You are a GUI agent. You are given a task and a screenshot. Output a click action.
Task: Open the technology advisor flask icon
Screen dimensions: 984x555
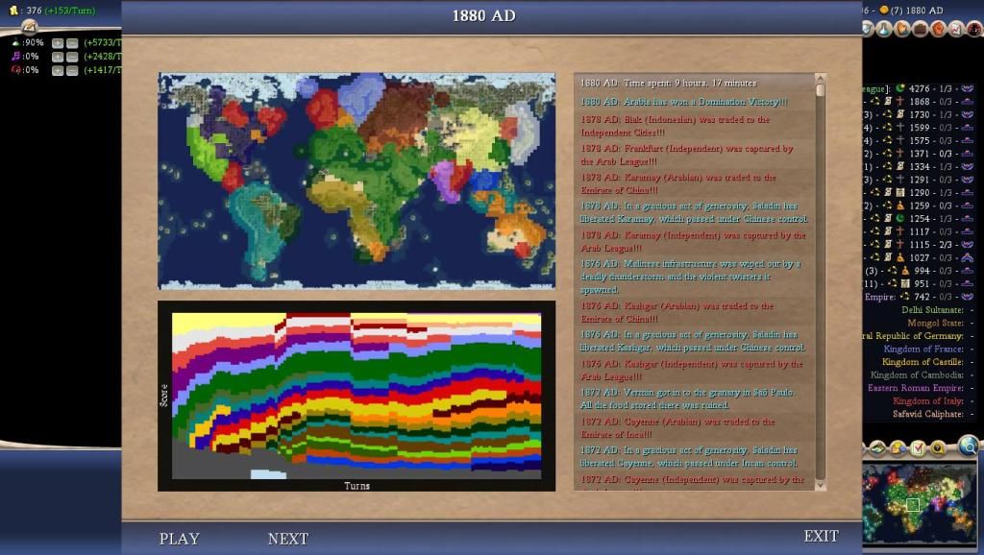(884, 28)
